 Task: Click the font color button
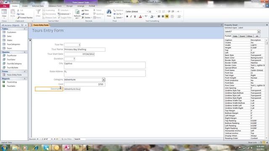click(140, 16)
